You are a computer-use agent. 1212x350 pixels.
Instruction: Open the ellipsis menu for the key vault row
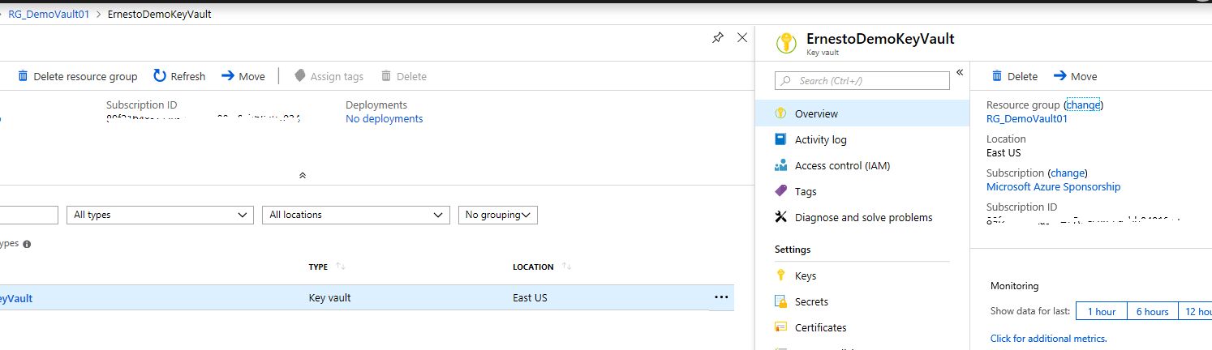coord(721,297)
